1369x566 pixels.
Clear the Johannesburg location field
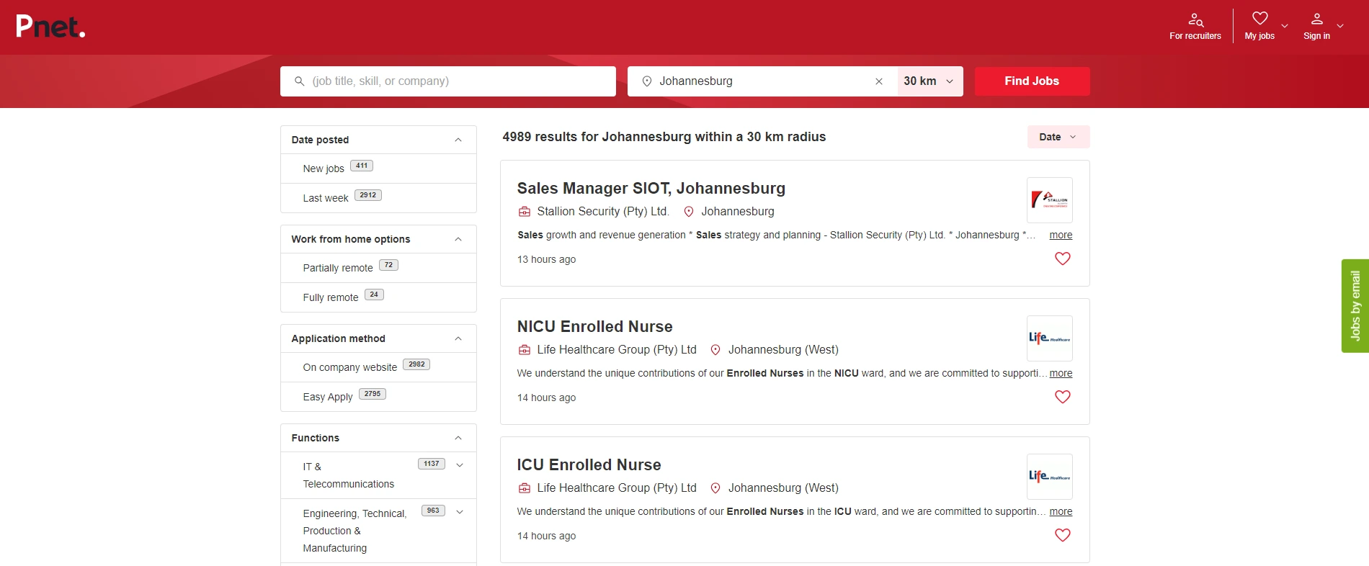879,81
